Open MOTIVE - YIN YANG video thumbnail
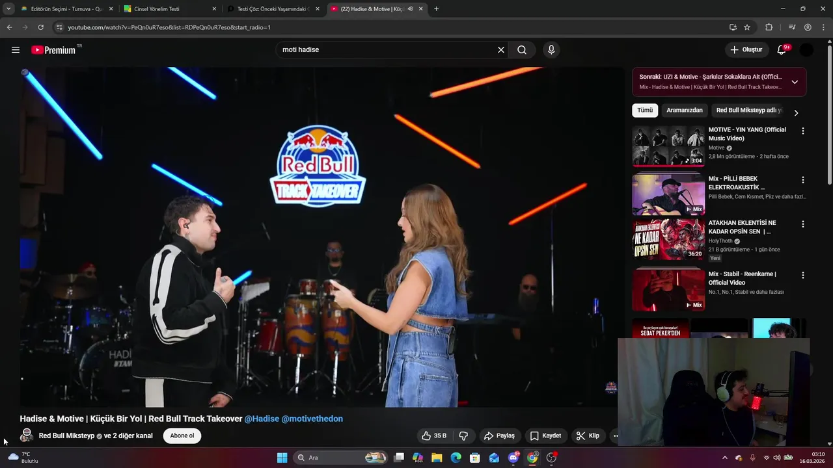The width and height of the screenshot is (833, 468). (x=668, y=146)
